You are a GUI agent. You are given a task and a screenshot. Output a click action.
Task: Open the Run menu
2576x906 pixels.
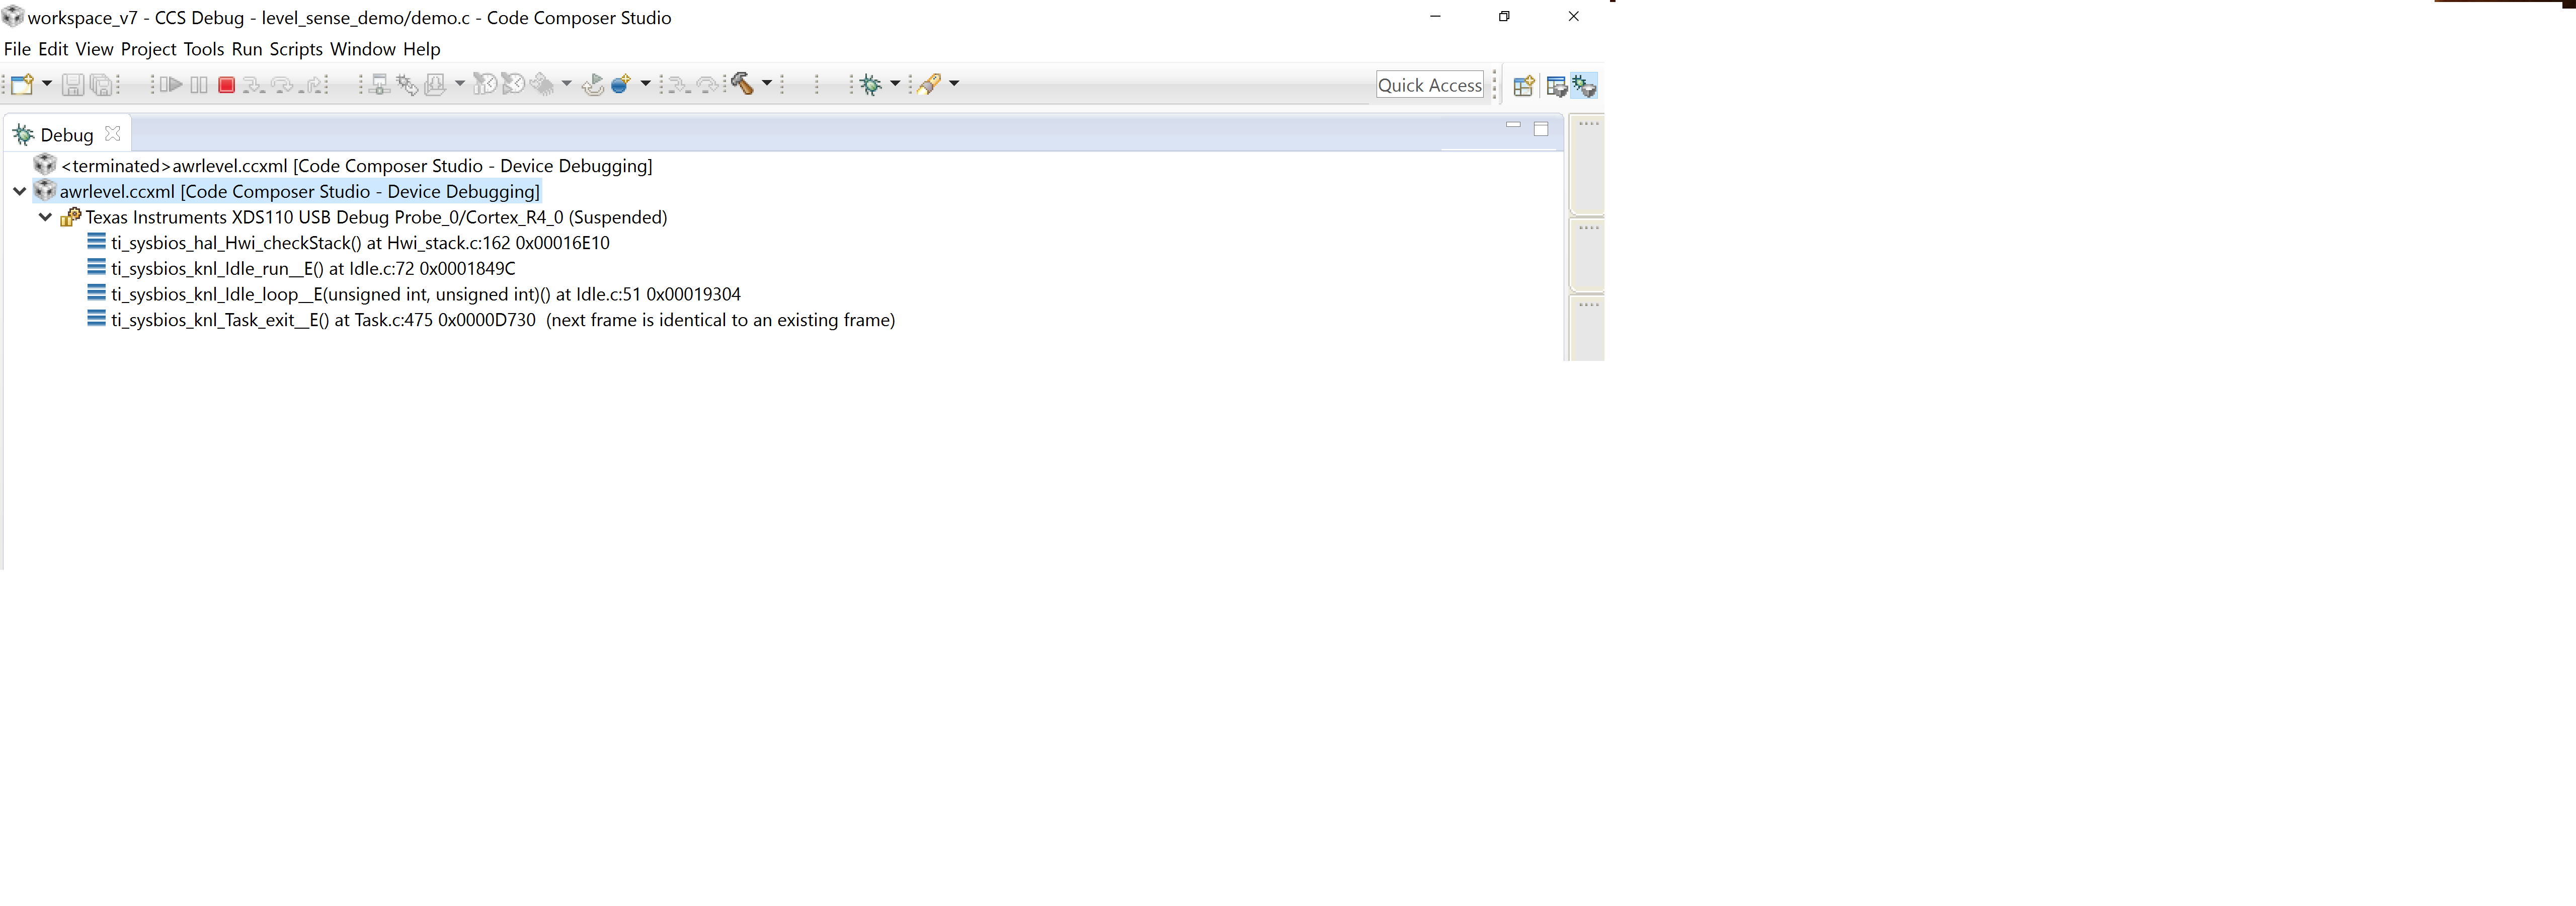pos(246,49)
